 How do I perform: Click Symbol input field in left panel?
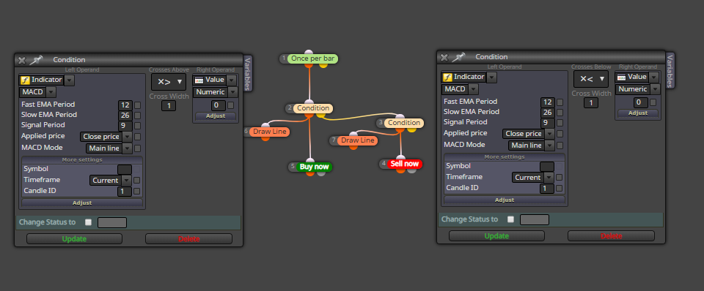[x=125, y=170]
